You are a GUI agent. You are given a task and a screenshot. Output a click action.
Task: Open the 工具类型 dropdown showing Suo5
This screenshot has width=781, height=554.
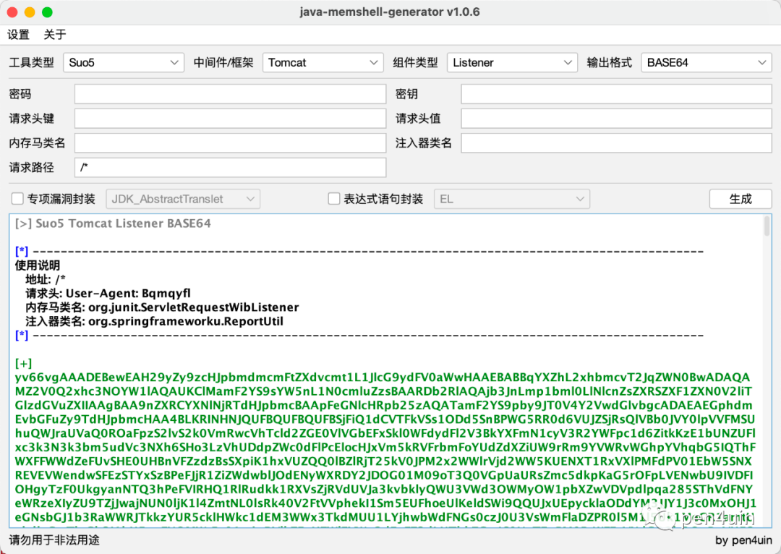click(x=124, y=63)
